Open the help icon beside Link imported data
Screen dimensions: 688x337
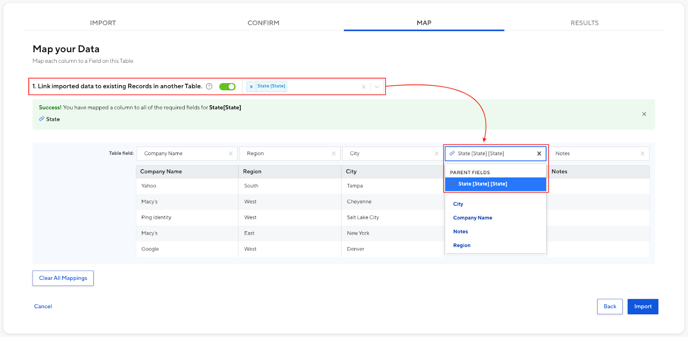click(x=209, y=86)
